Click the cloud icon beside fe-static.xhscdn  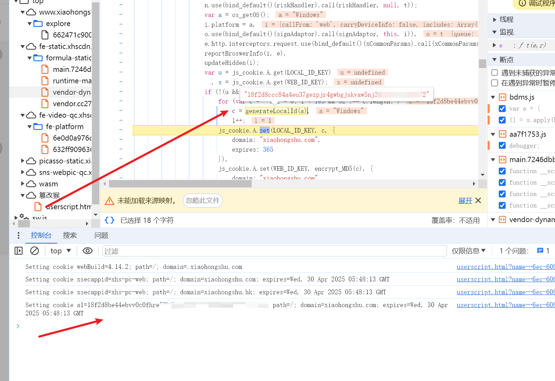coord(31,46)
